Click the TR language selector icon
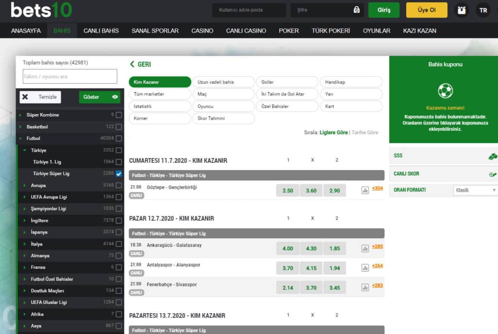 (483, 10)
